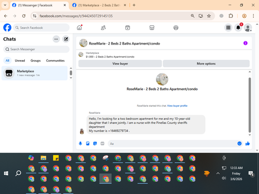The image size is (259, 194).
Task: Open the browser extensions puzzle icon
Action: [231, 16]
